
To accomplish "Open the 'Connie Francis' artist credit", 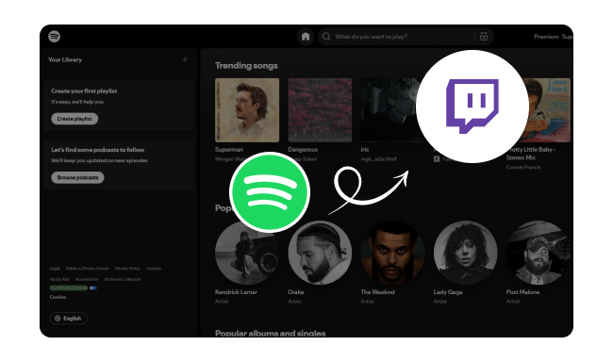I will click(523, 167).
